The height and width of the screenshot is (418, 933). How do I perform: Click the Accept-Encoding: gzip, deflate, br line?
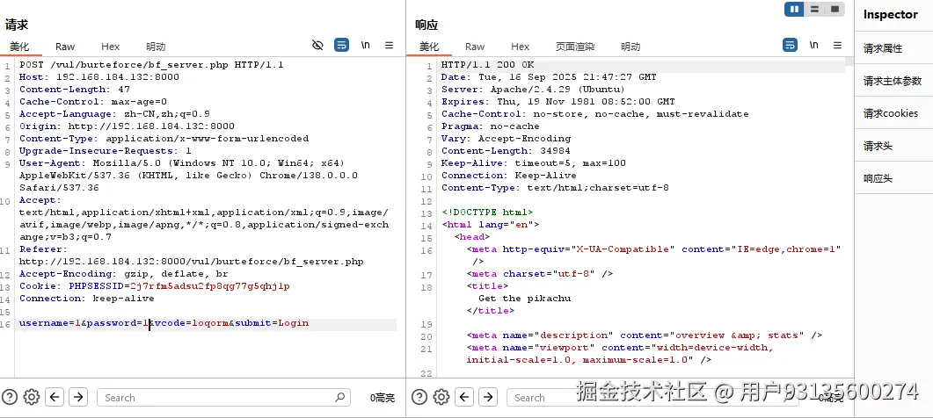pyautogui.click(x=123, y=273)
